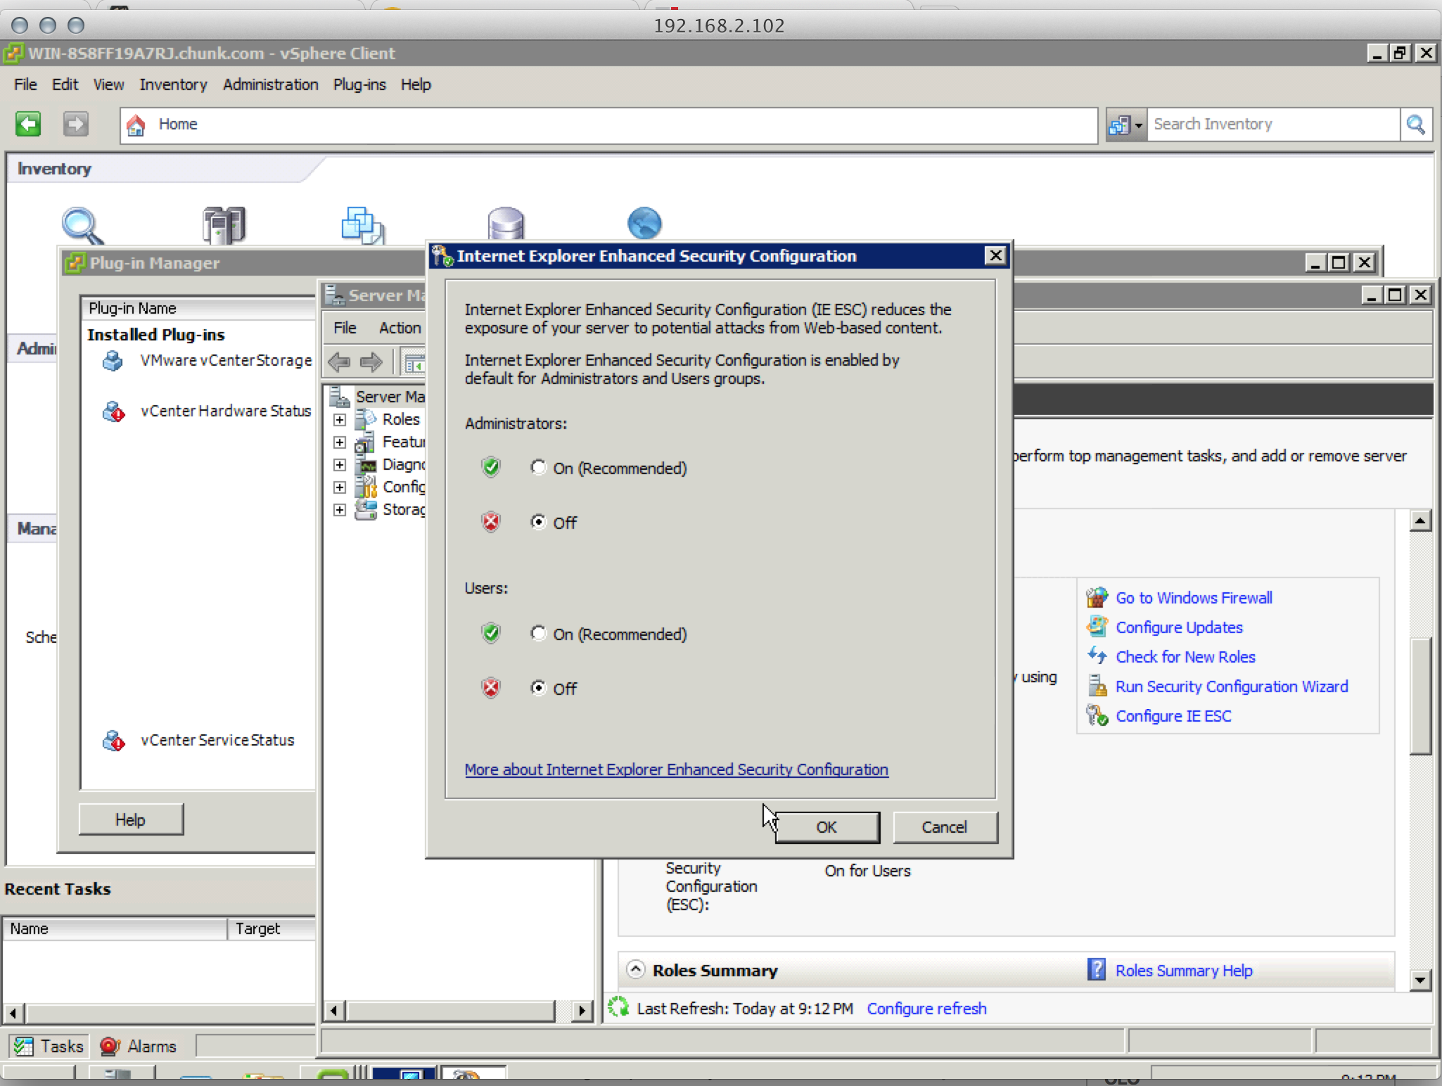Select Off radio button for Administrators
This screenshot has width=1442, height=1086.
coord(538,522)
